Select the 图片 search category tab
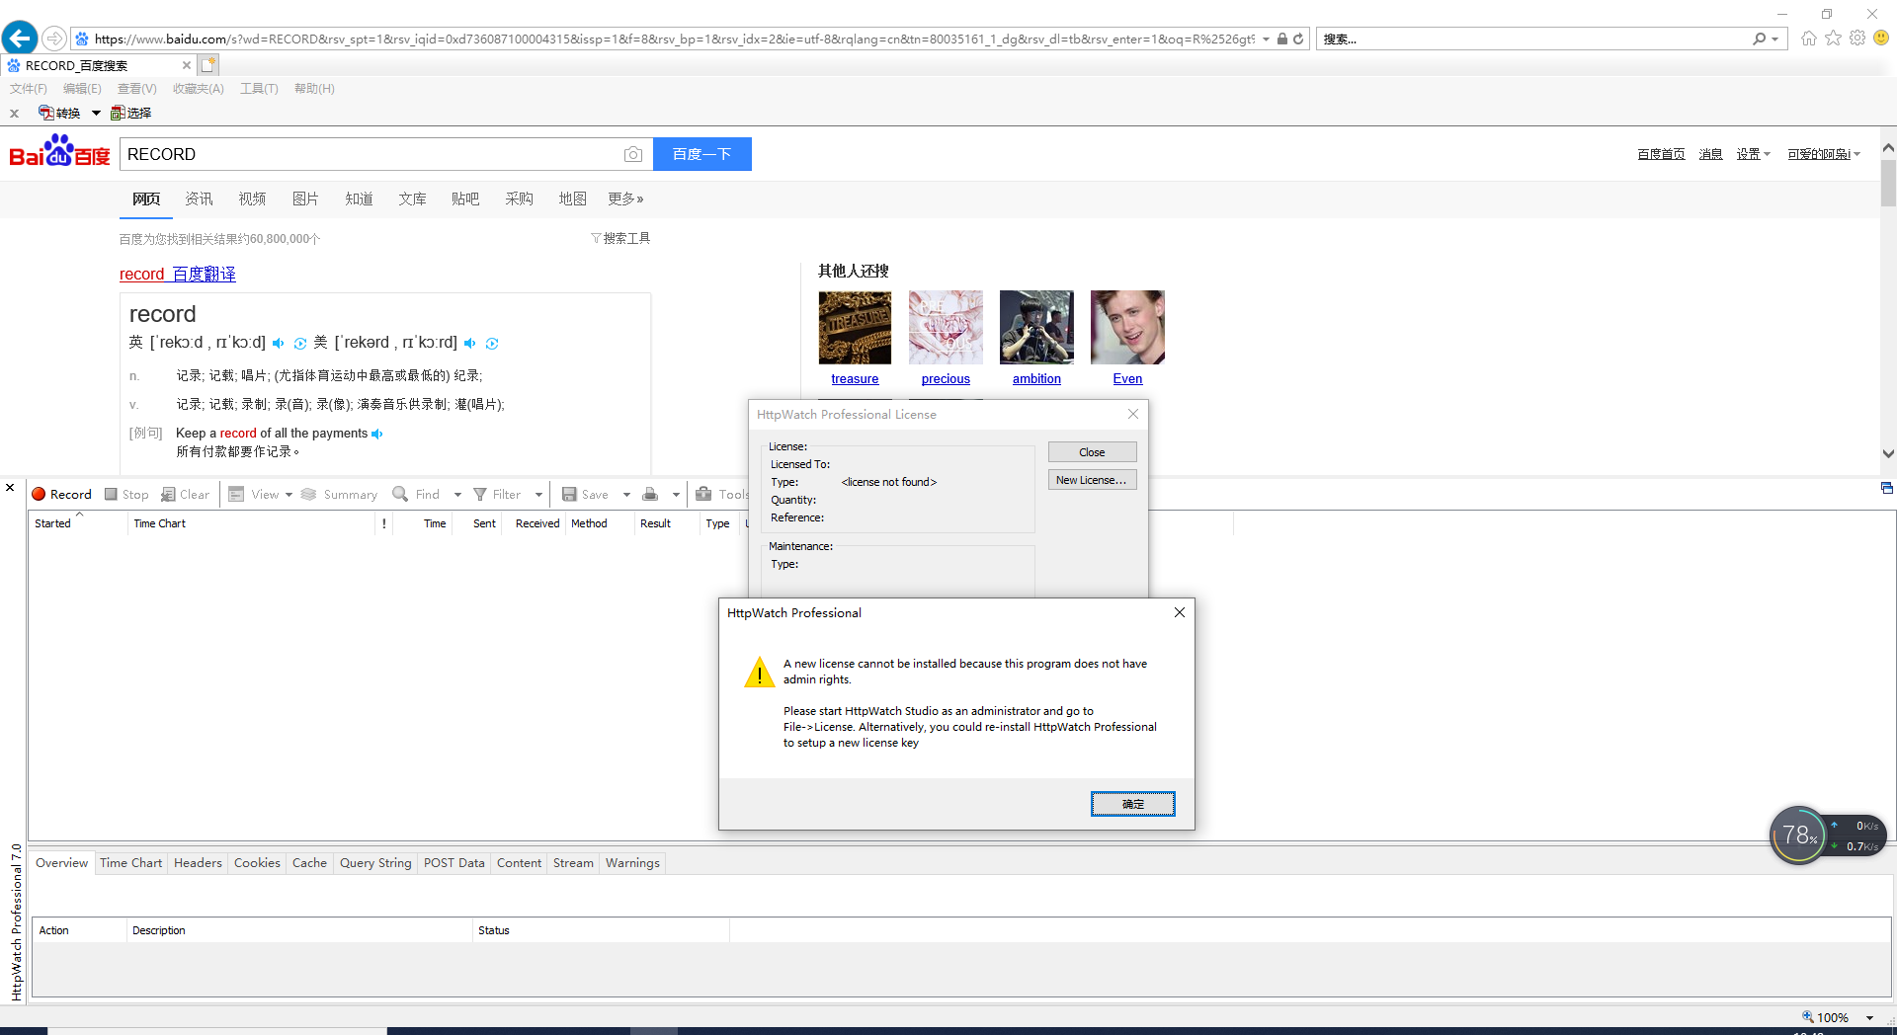Viewport: 1897px width, 1035px height. pos(305,199)
